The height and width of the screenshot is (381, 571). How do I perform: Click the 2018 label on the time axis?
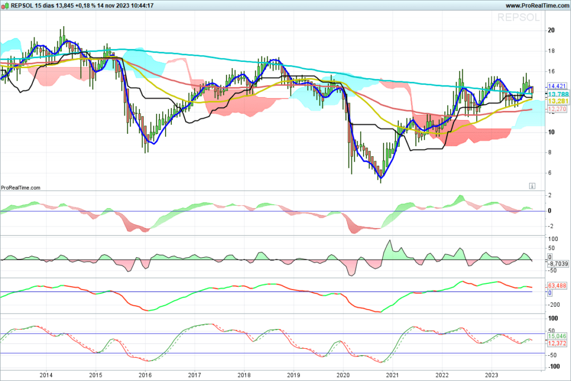pyautogui.click(x=244, y=375)
